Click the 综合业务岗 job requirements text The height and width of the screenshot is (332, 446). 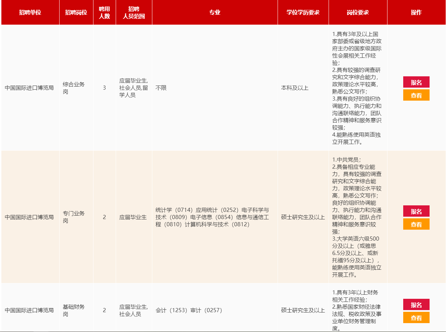pyautogui.click(x=357, y=88)
